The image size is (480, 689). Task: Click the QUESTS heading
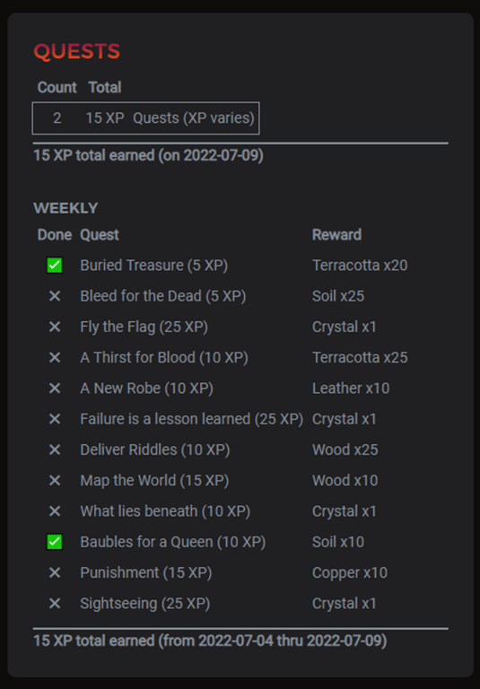(77, 52)
